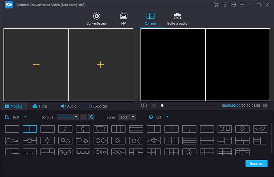This screenshot has width=274, height=177.
Task: Expand the 16:9 aspect ratio dropdown
Action: (25, 117)
